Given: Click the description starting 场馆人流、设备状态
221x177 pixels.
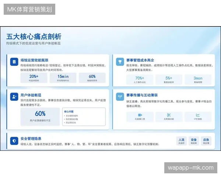Looking at the screenshot, I should [x=90, y=144].
